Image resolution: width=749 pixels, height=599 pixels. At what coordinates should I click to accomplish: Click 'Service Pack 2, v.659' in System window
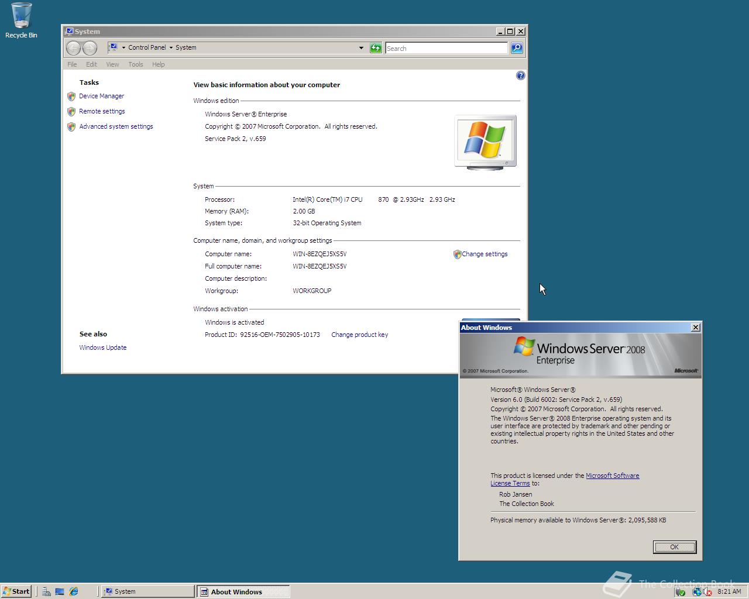pyautogui.click(x=235, y=139)
